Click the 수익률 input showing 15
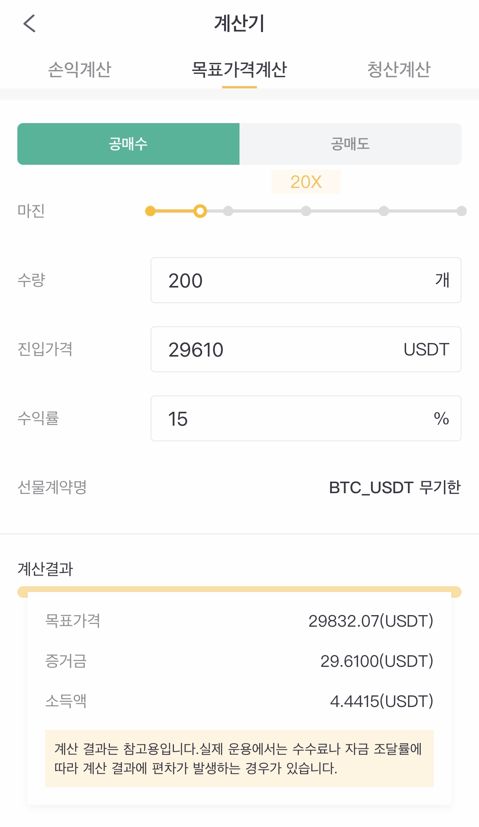The image size is (479, 827). [306, 418]
